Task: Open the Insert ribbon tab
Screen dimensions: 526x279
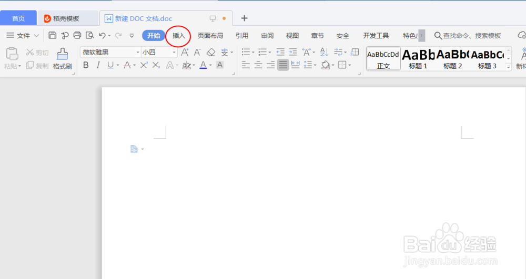Action: click(x=178, y=36)
